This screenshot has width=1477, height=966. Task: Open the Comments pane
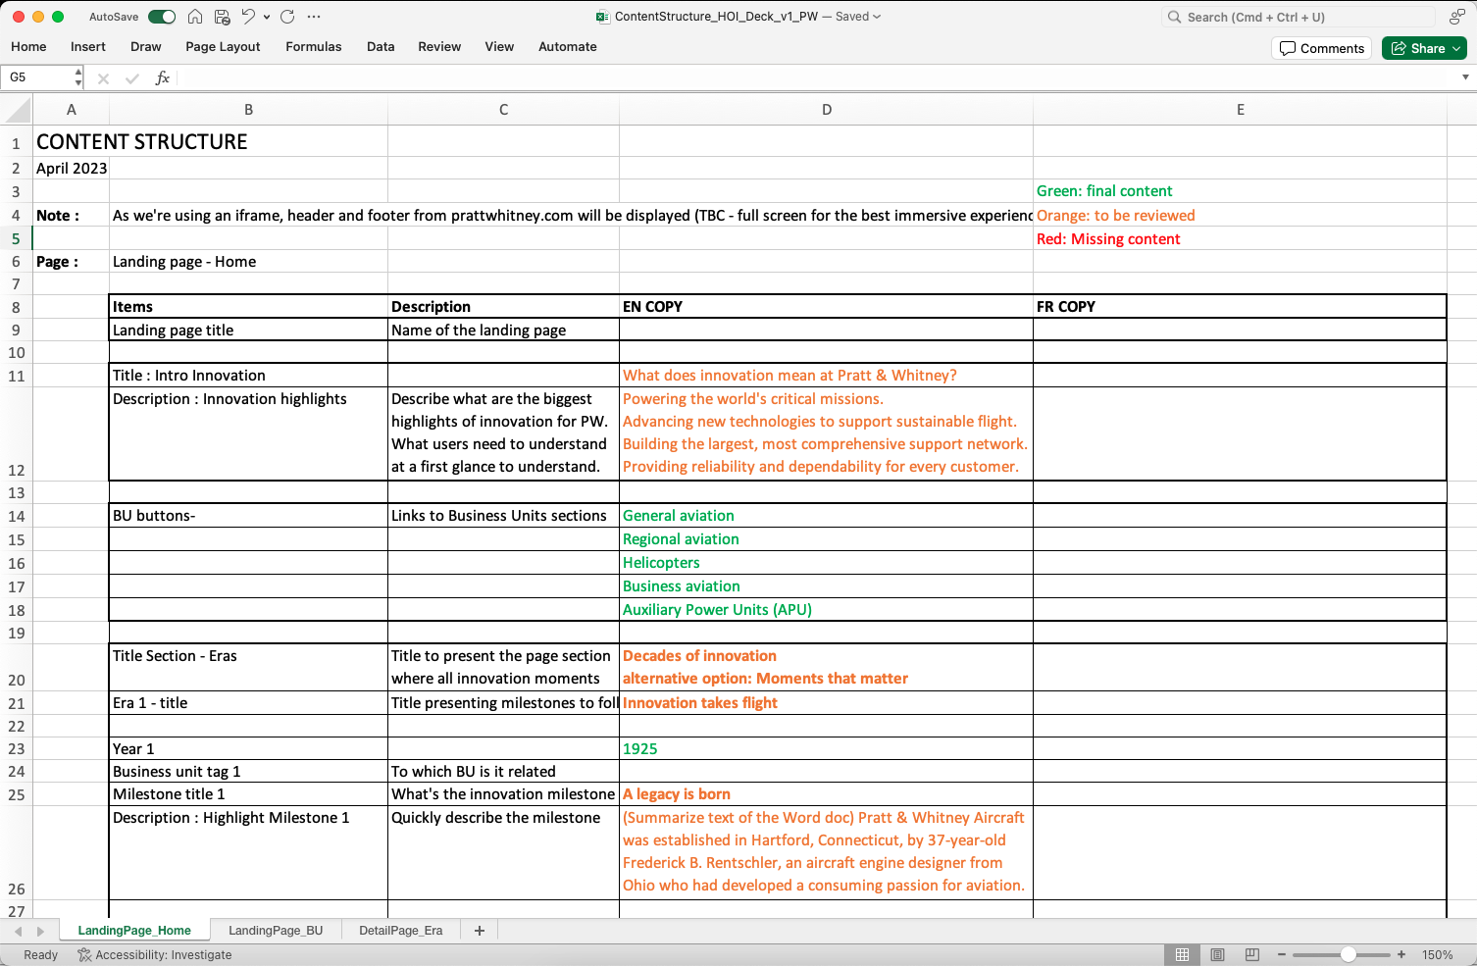1321,48
